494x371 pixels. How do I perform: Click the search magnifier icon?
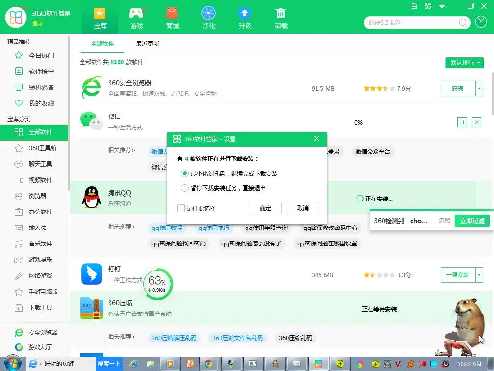(463, 23)
